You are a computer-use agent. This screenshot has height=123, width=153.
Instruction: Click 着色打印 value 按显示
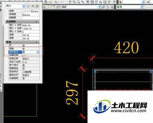click(x=31, y=75)
